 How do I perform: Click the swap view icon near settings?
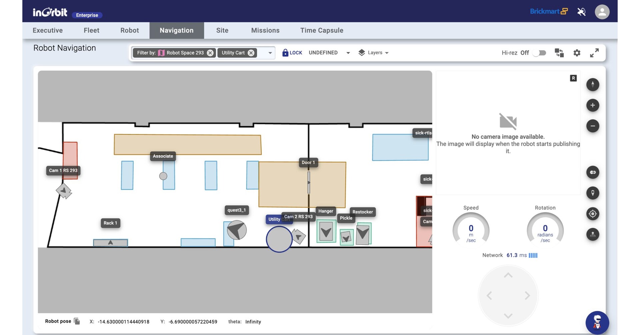click(560, 53)
